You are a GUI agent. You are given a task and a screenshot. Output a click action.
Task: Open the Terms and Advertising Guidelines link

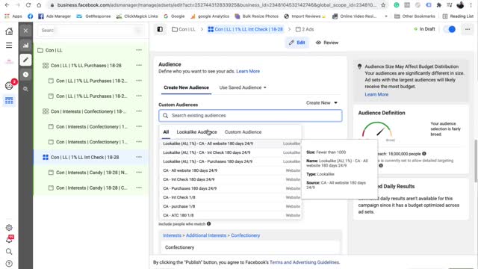[304, 262]
